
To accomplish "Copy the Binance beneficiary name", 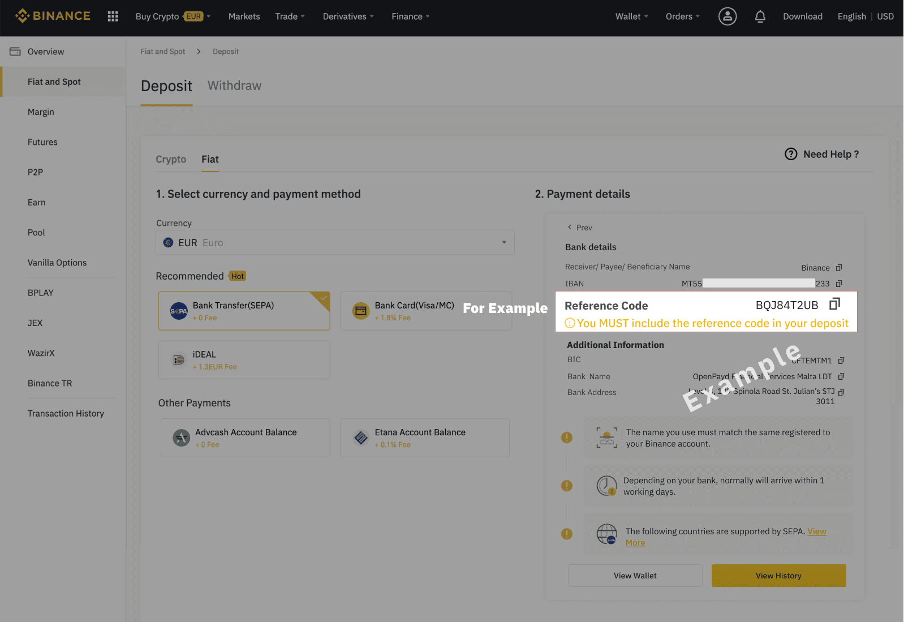I will click(x=839, y=268).
